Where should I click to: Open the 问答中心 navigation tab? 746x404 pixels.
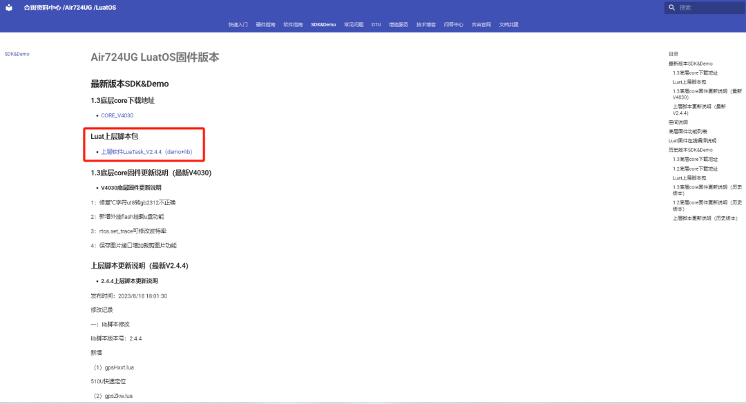click(x=453, y=25)
